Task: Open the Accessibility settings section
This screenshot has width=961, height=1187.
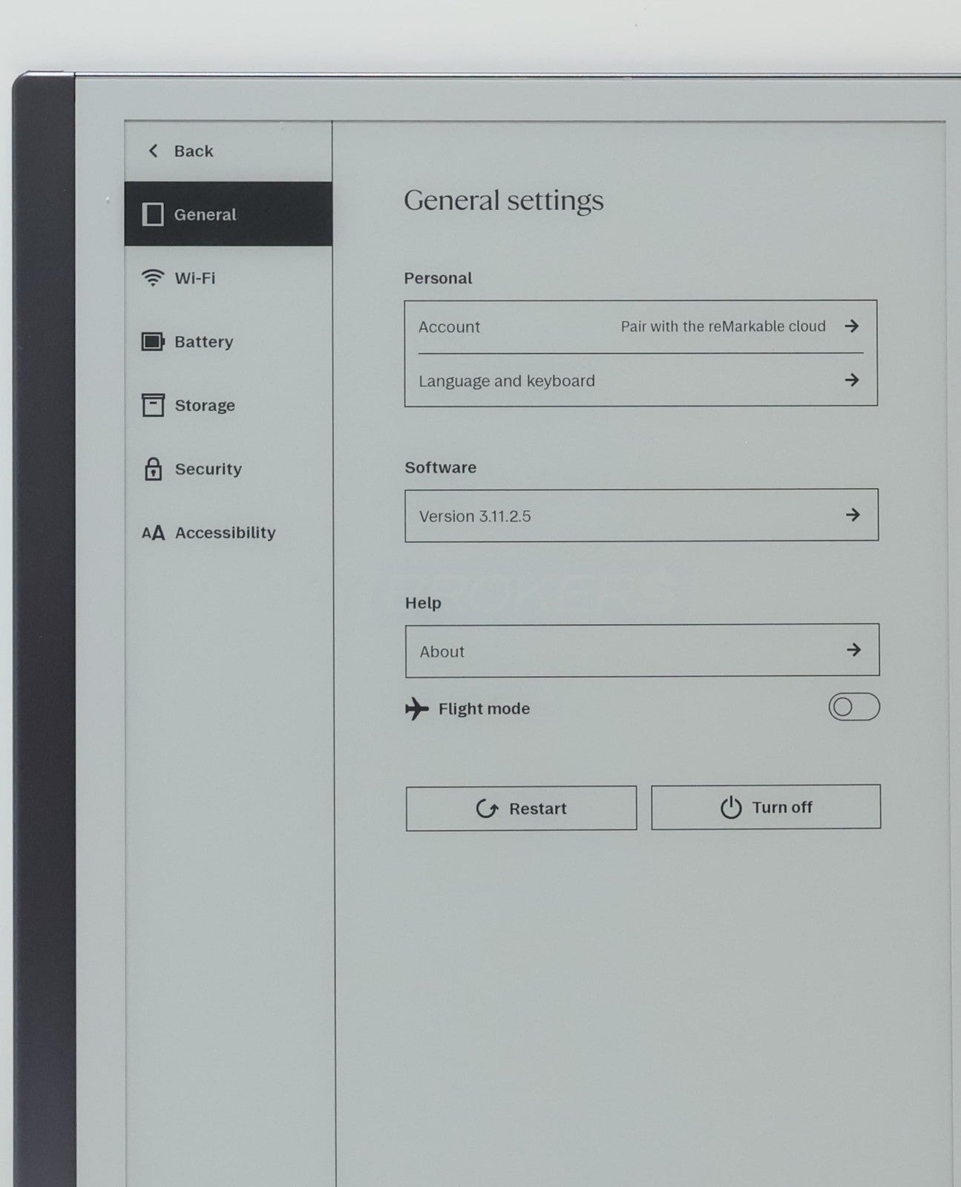Action: pyautogui.click(x=225, y=533)
